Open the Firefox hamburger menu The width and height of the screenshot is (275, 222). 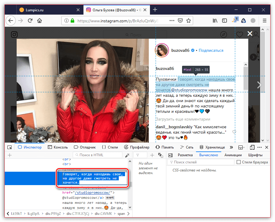click(265, 21)
